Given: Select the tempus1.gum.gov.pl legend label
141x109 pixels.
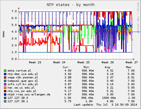Looking at the screenshot, I should 23,81.
